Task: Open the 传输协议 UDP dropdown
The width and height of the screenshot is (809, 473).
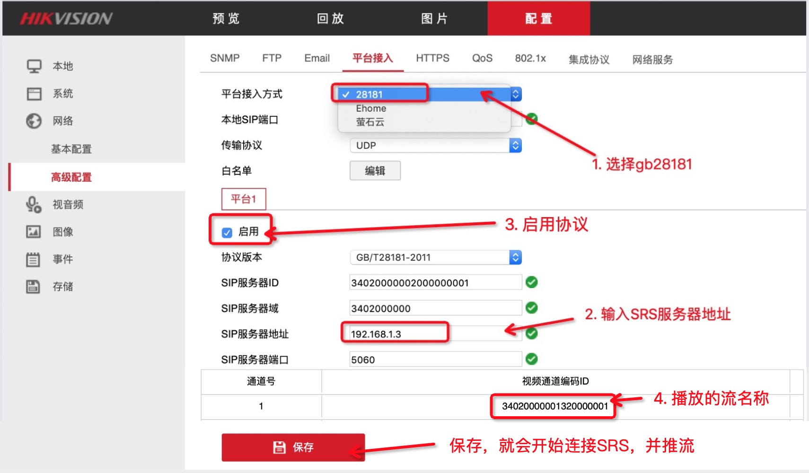Action: (436, 145)
